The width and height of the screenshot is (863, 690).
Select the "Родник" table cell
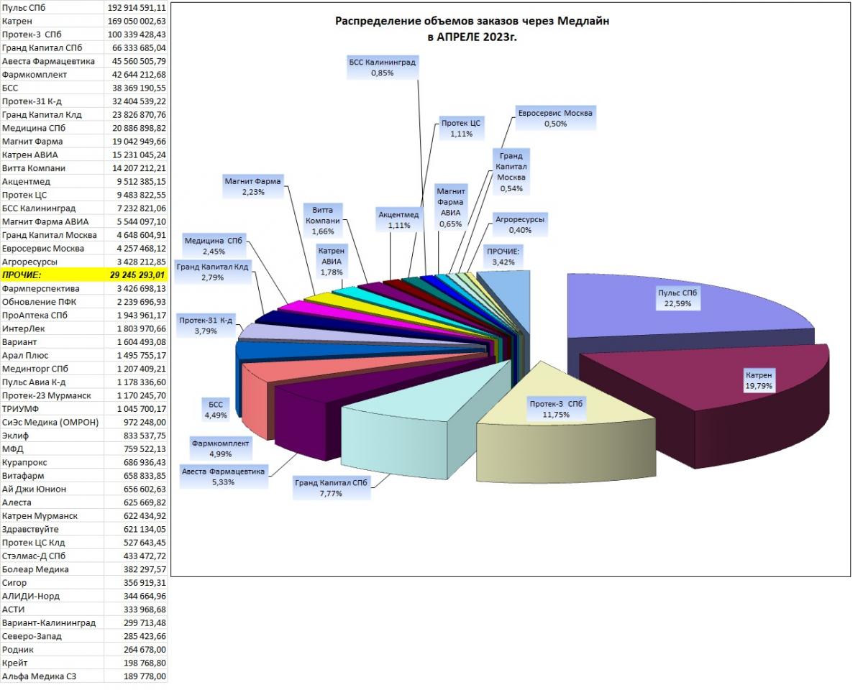[x=52, y=650]
